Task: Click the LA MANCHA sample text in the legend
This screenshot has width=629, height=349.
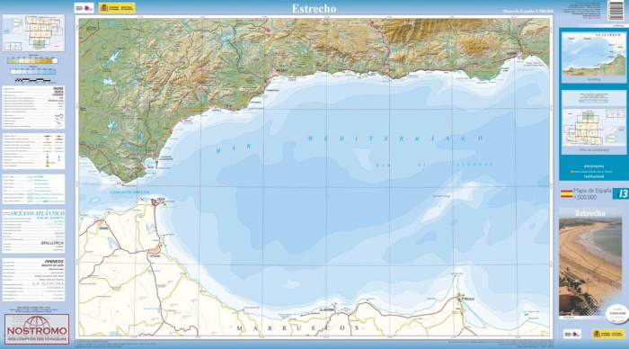Action: point(48,283)
